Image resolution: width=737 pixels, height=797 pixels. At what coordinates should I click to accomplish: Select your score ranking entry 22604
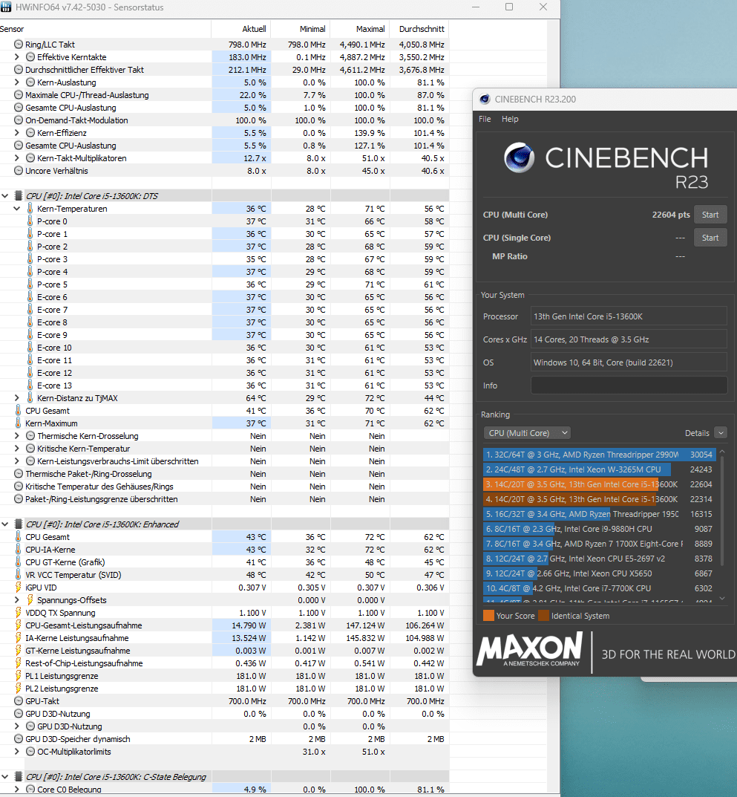coord(600,484)
